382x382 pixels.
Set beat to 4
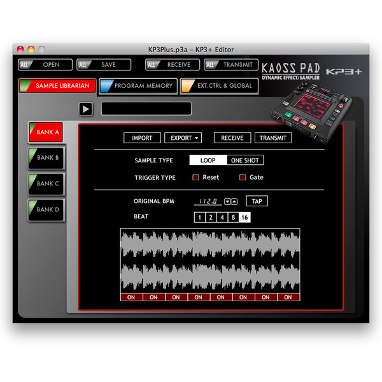[222, 217]
